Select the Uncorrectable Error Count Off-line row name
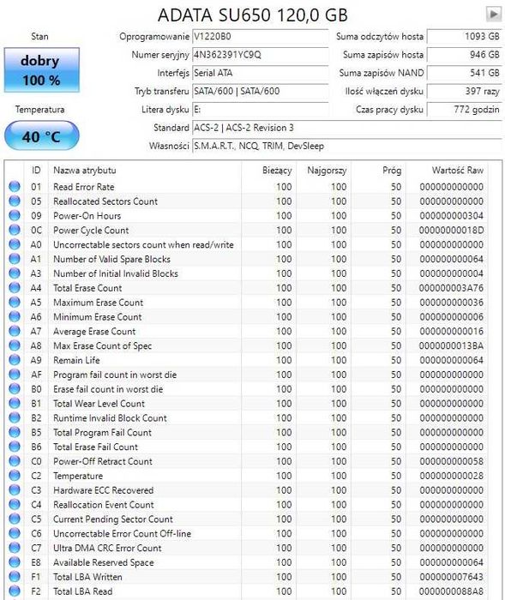 pyautogui.click(x=122, y=533)
